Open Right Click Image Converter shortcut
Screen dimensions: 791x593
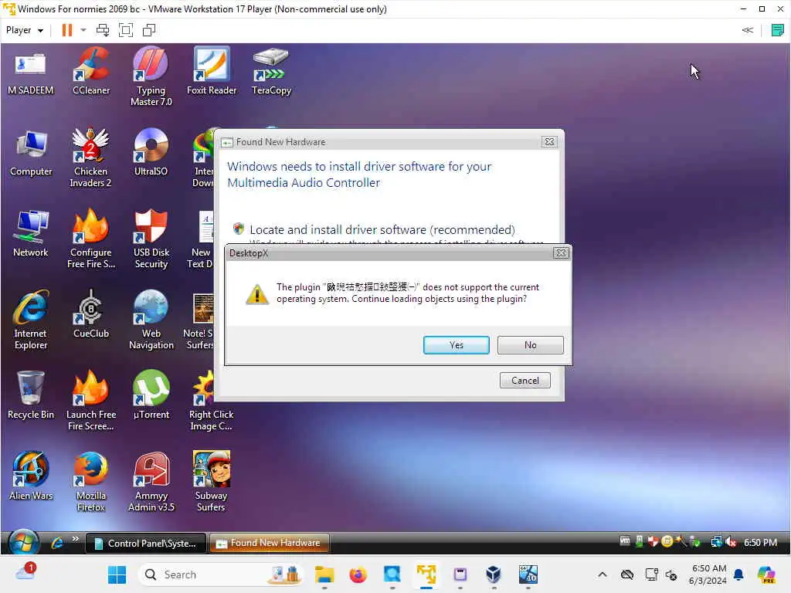(211, 402)
